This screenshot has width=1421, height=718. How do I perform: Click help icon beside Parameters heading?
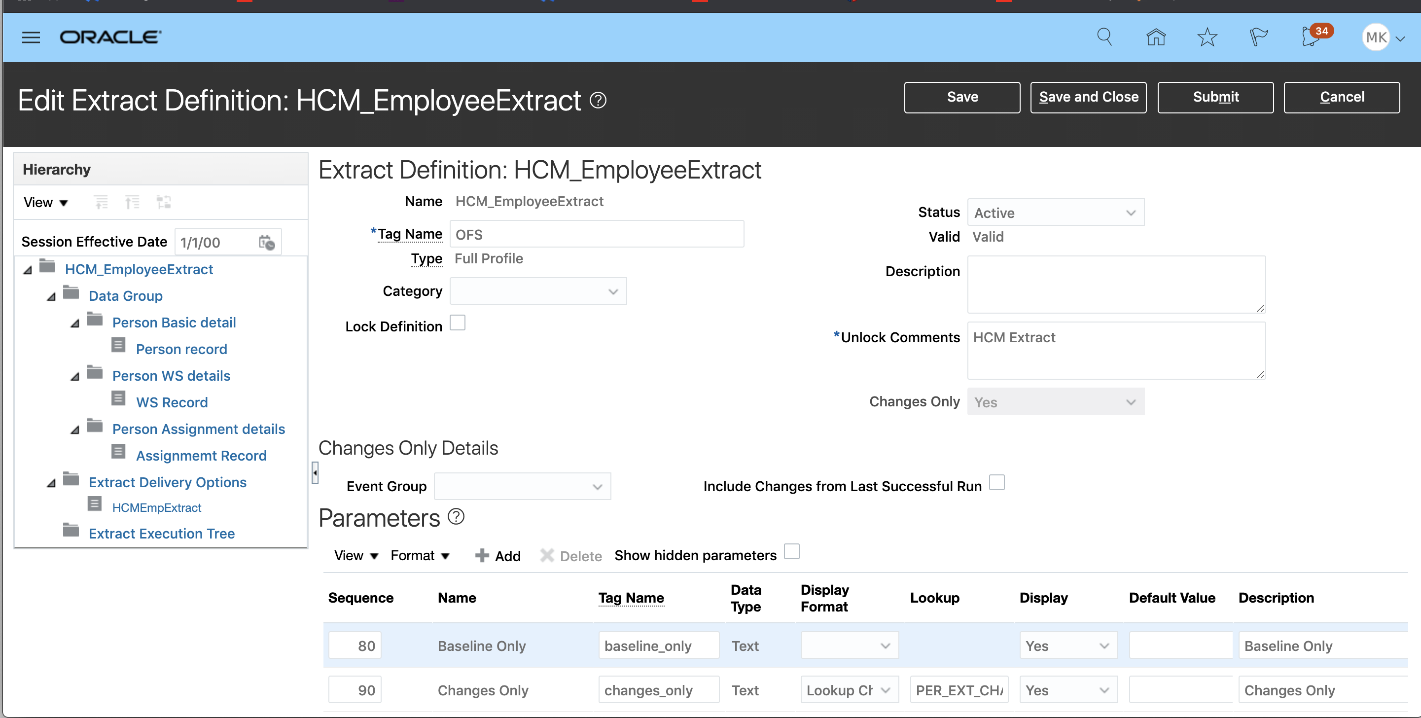(x=456, y=517)
